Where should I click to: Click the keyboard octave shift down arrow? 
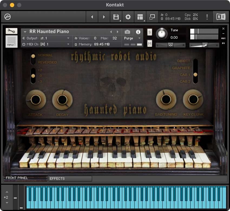pos(7,203)
